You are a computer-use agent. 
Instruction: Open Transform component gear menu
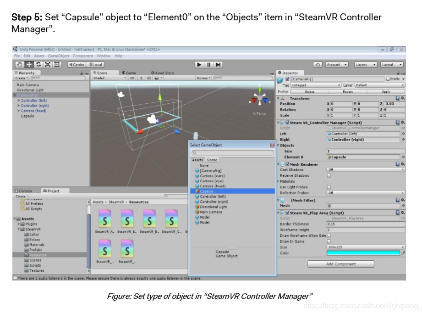[403, 98]
